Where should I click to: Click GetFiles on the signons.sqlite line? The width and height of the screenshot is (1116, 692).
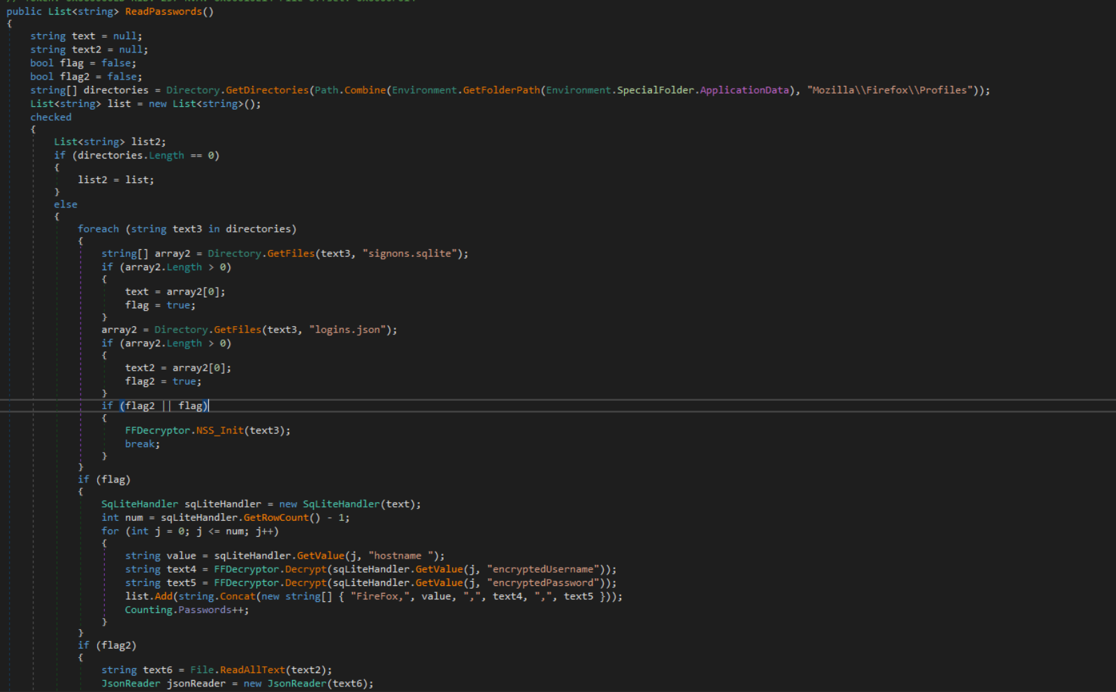[x=291, y=253]
